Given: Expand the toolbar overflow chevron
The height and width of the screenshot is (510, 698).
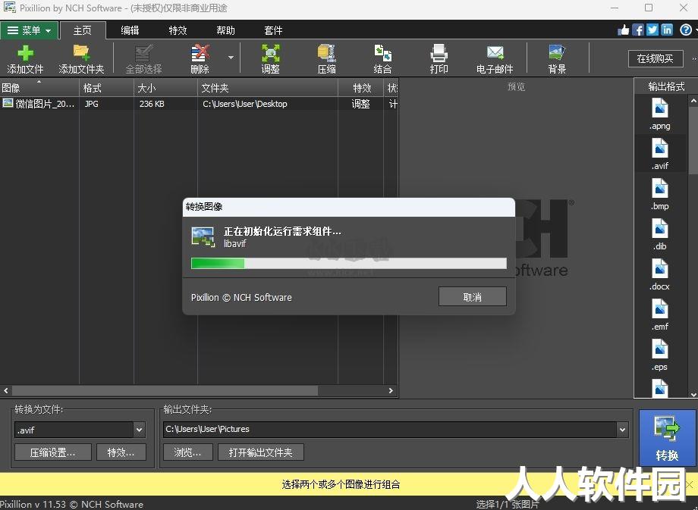Looking at the screenshot, I should pos(694,58).
